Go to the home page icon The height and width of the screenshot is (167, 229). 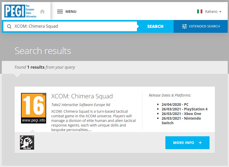[x=42, y=11]
